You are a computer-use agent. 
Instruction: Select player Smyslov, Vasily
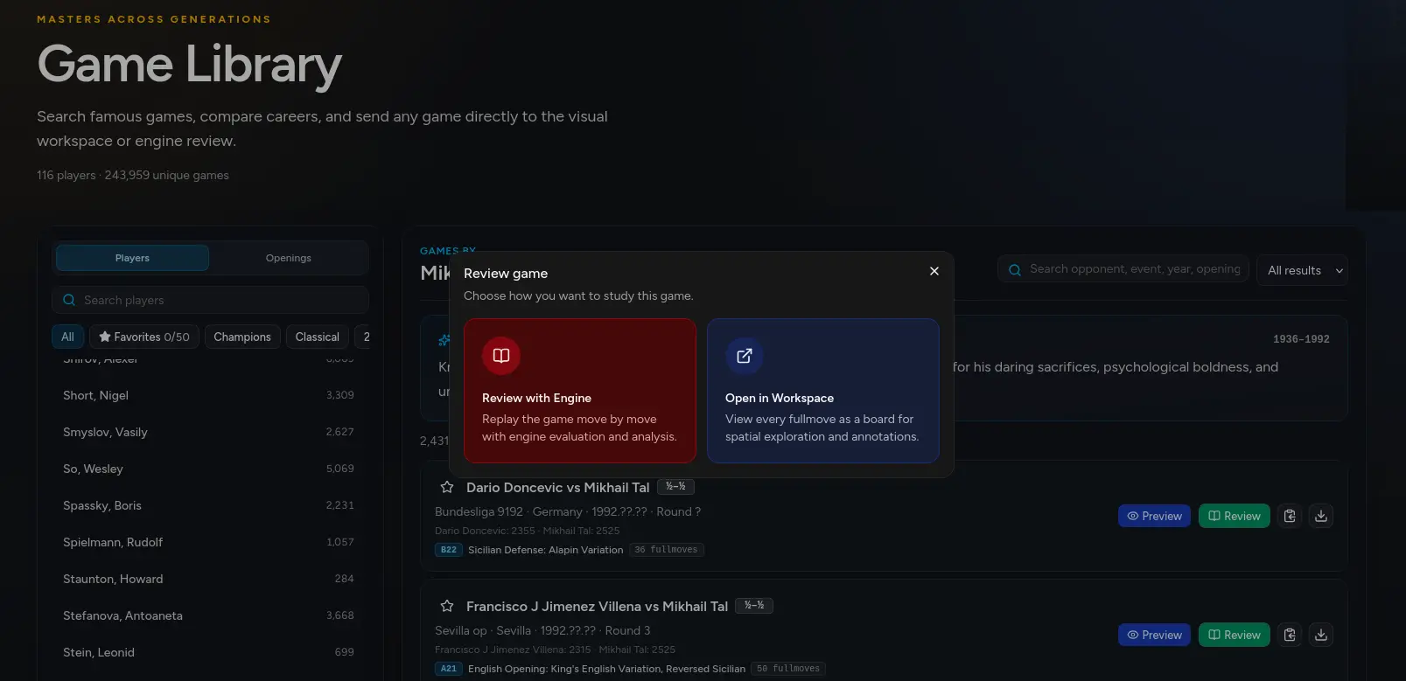click(208, 432)
